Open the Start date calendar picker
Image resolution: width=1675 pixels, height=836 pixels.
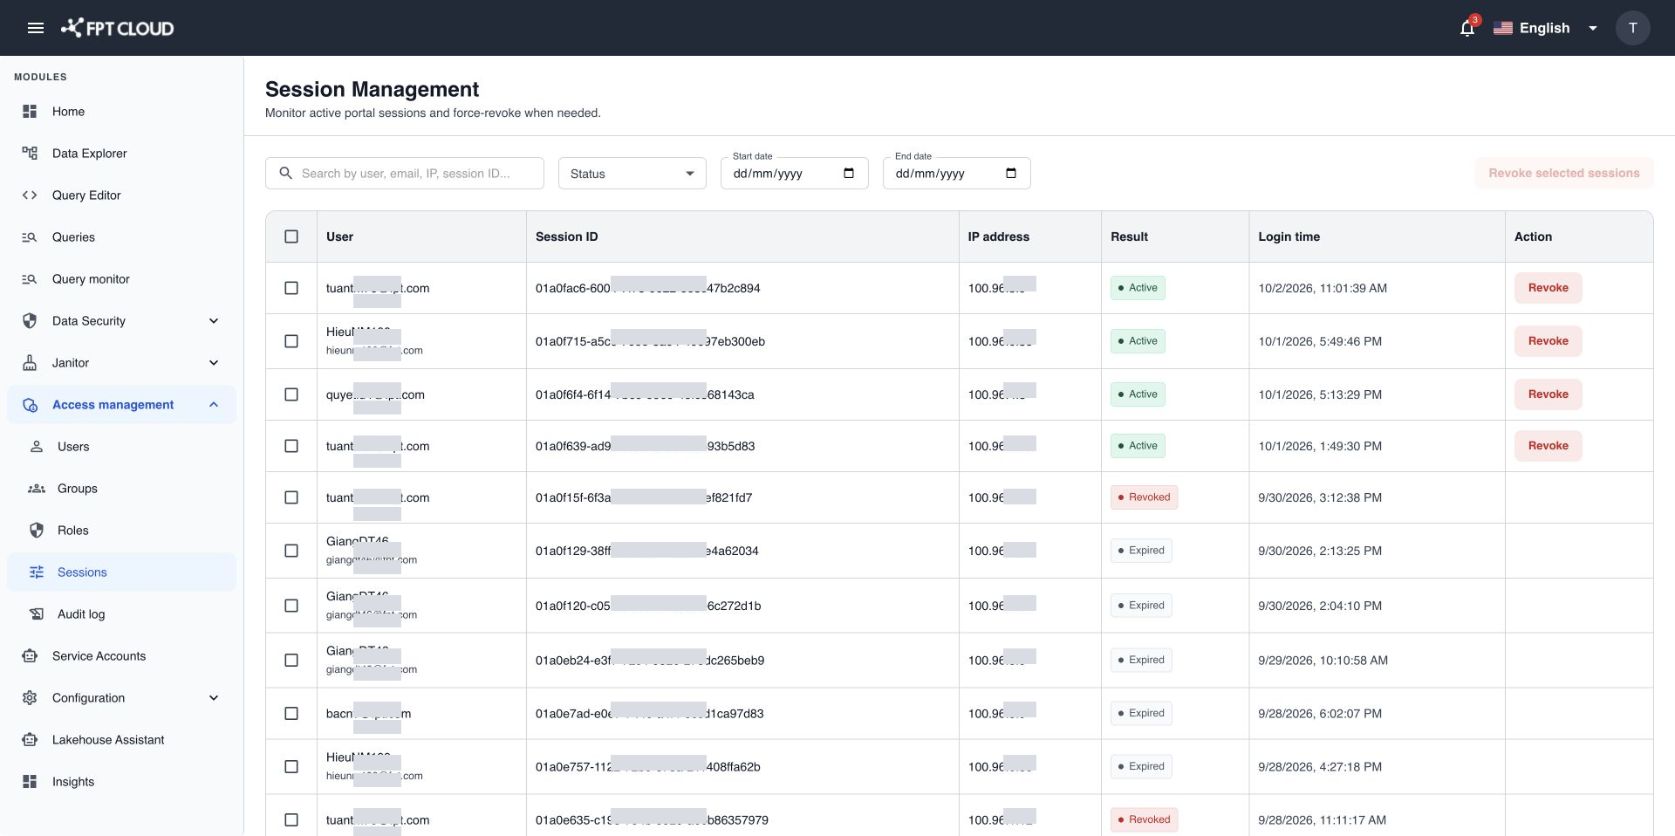pyautogui.click(x=849, y=173)
